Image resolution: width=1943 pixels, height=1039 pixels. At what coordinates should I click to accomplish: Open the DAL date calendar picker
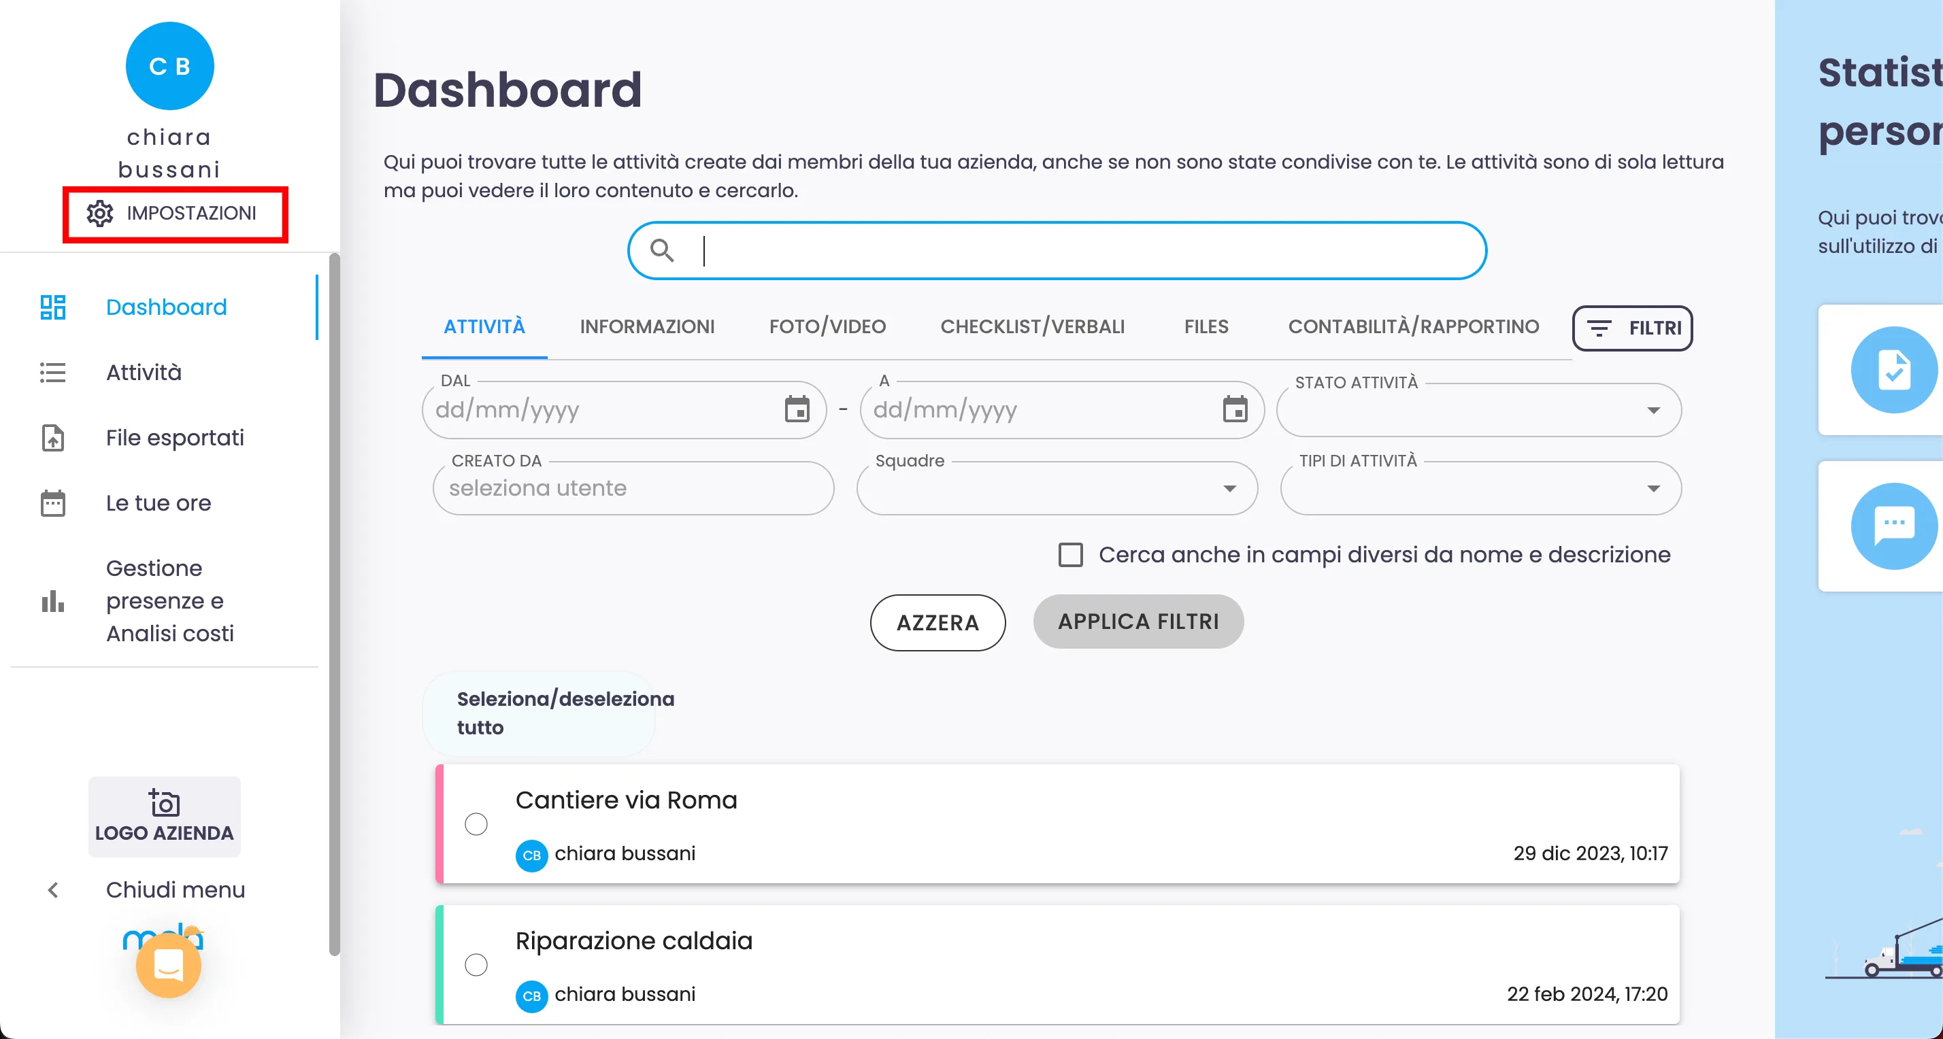tap(797, 409)
